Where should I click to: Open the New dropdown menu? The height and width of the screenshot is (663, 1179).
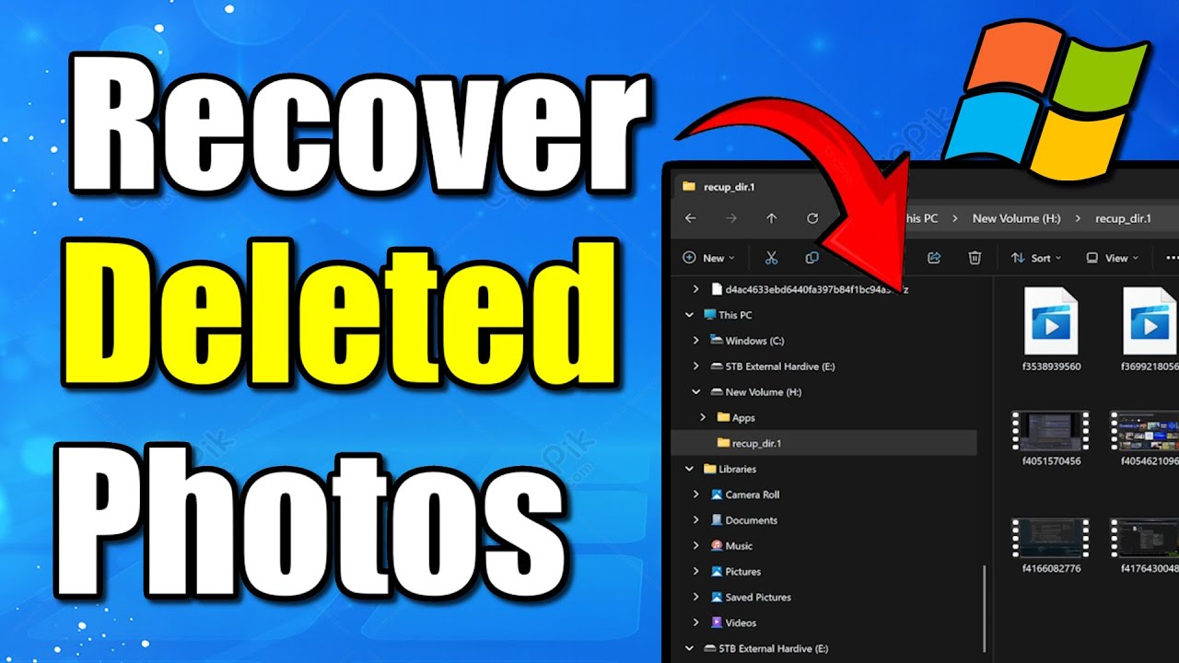pyautogui.click(x=708, y=258)
